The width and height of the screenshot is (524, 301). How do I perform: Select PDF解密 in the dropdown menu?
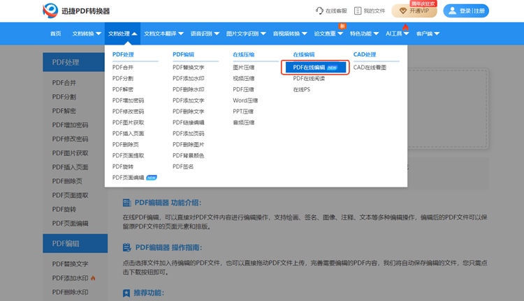tap(123, 89)
